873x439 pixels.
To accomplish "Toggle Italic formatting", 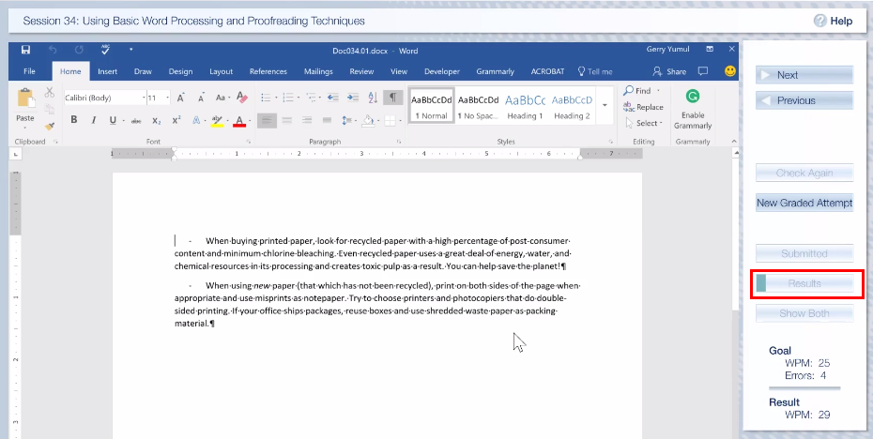I will coord(94,120).
